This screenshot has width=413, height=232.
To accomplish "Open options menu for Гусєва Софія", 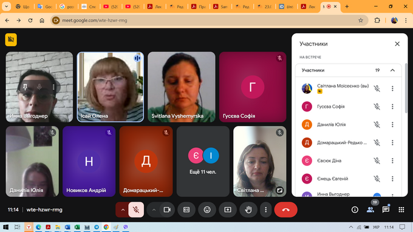I will pos(392,107).
